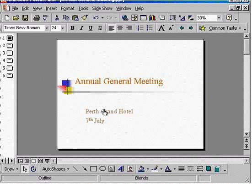The image size is (252, 184).
Task: Select slide 4 in the outline pane
Action: coord(8,60)
